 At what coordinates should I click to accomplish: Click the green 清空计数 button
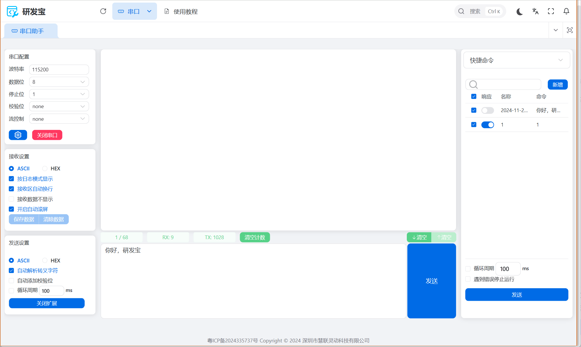(254, 237)
